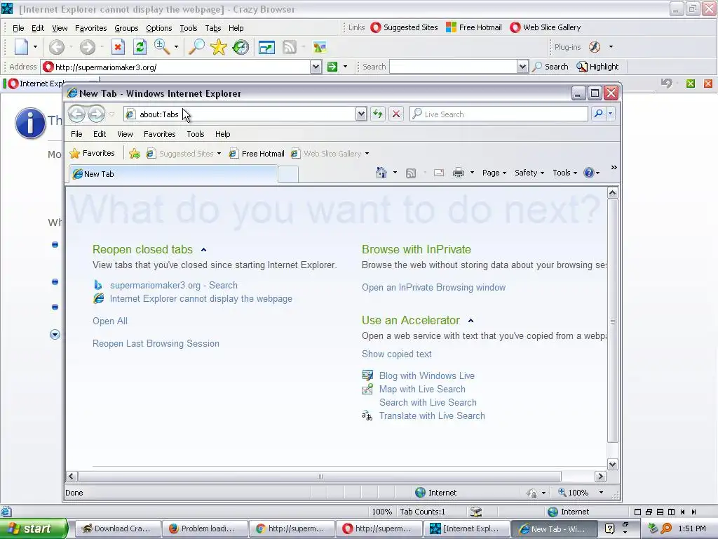Click Translate with Live Search link
Image resolution: width=718 pixels, height=539 pixels.
pos(432,415)
